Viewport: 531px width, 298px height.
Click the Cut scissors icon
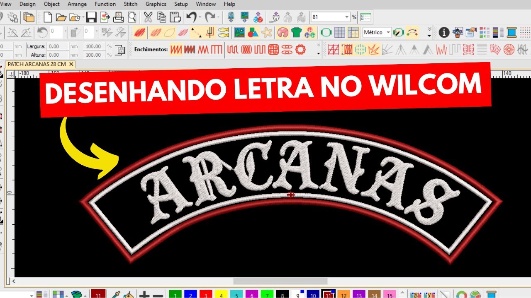(148, 17)
